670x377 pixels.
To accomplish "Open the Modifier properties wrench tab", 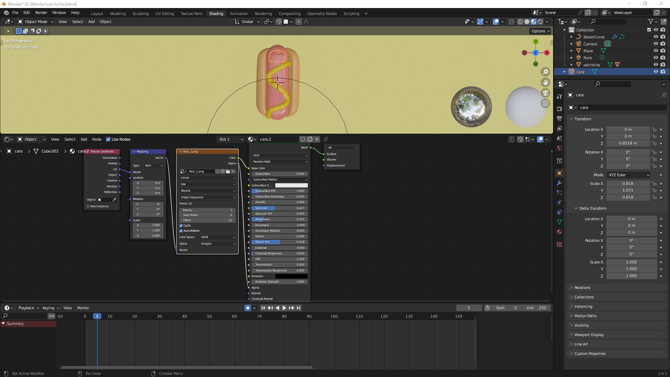I will [x=559, y=183].
